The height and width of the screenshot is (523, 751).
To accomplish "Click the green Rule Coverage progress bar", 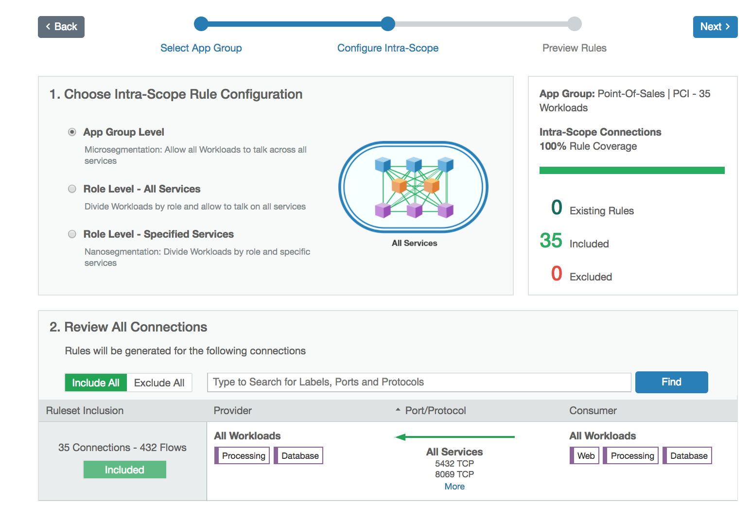I will 632,170.
